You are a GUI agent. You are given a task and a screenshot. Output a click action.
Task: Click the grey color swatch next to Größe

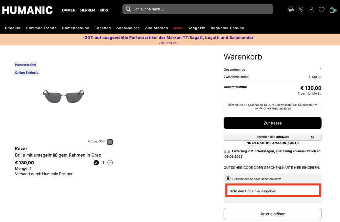[x=110, y=142]
